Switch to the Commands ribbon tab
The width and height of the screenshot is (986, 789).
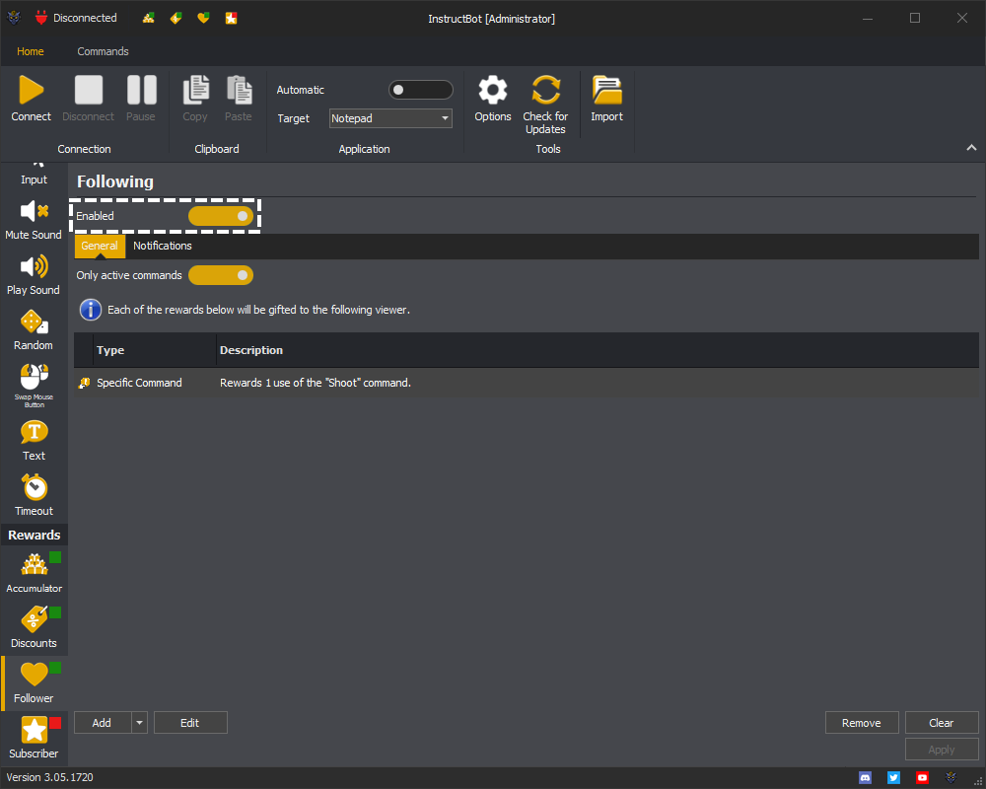[x=104, y=51]
